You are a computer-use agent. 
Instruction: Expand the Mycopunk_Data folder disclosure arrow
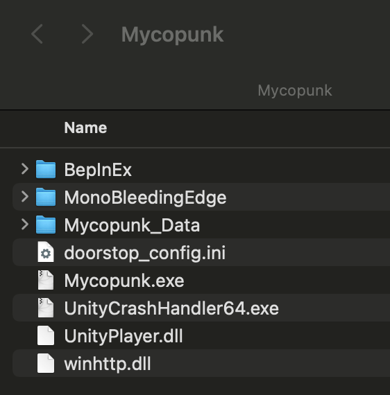click(x=25, y=225)
